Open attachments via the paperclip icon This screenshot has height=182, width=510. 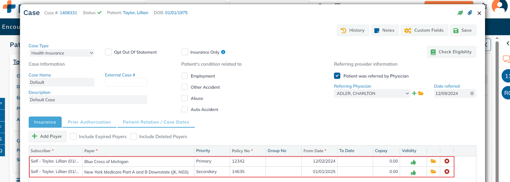470,13
